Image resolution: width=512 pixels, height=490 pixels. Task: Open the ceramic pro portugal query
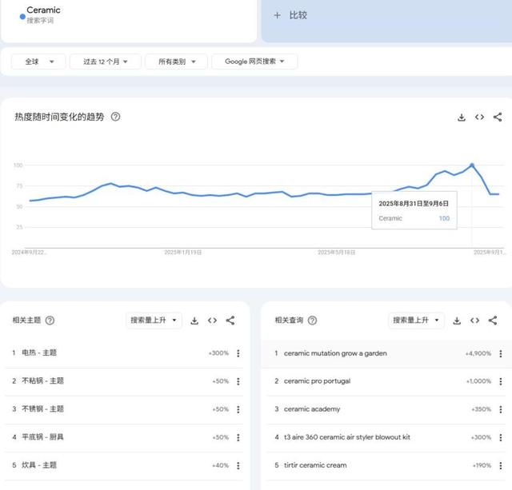(317, 381)
